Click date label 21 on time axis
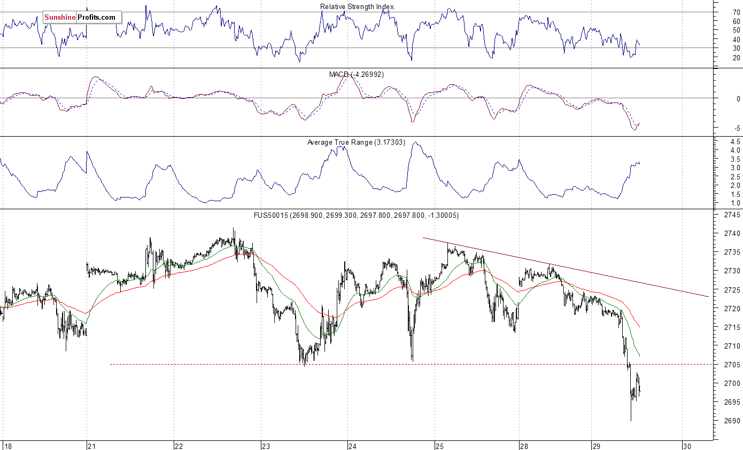Screen dimensions: 743x450 tap(91, 446)
